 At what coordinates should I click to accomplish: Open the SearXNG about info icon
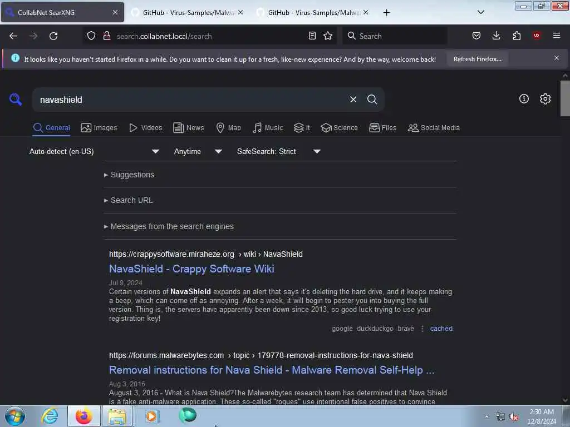pos(524,99)
